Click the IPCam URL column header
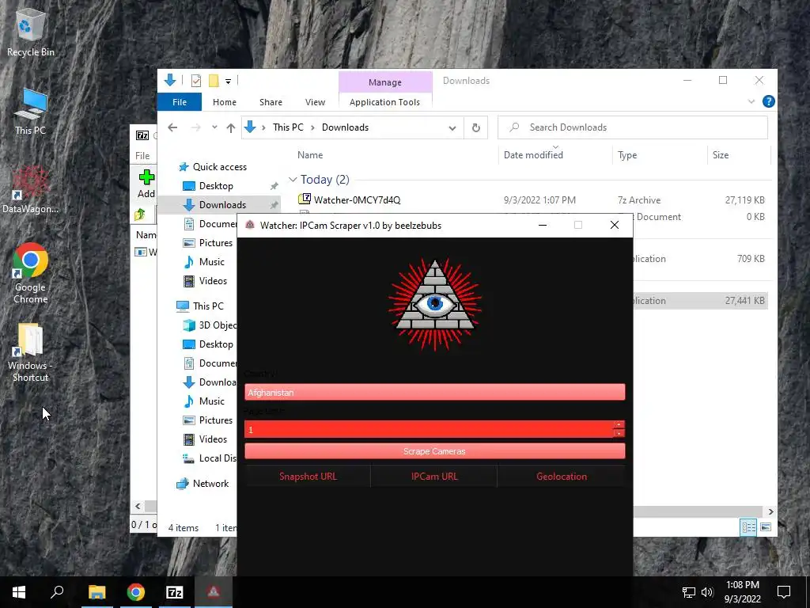Viewport: 810px width, 608px height. (x=434, y=476)
